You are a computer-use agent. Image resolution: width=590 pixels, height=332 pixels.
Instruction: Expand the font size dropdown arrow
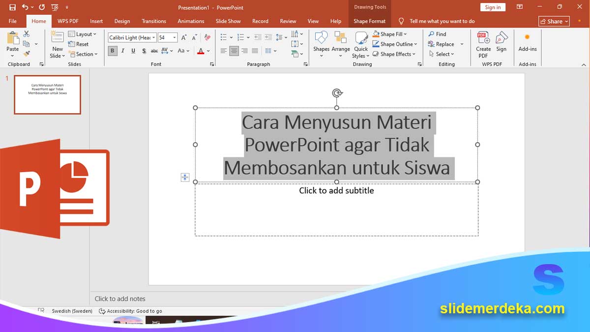[x=175, y=37]
